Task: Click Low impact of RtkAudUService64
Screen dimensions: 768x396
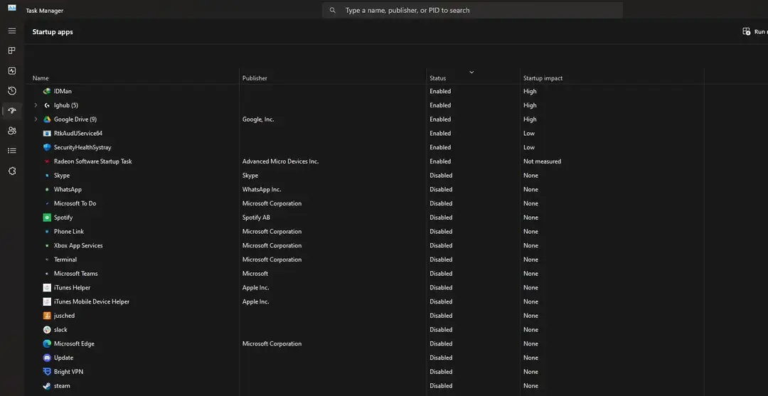Action: click(529, 133)
